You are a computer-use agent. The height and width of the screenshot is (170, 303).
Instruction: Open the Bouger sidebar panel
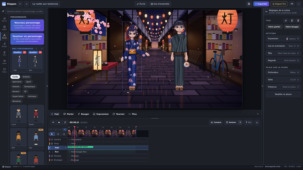pyautogui.click(x=4, y=45)
